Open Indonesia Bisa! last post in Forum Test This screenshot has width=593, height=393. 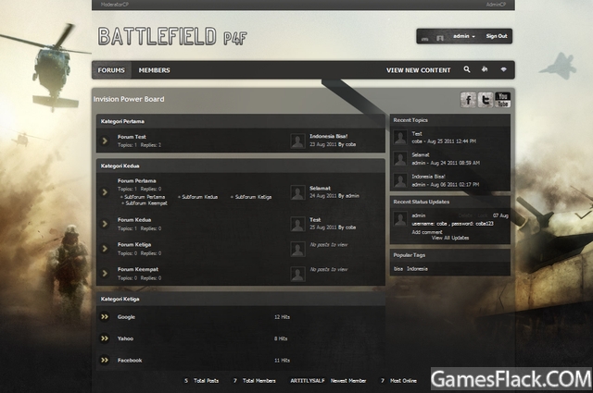(x=328, y=136)
